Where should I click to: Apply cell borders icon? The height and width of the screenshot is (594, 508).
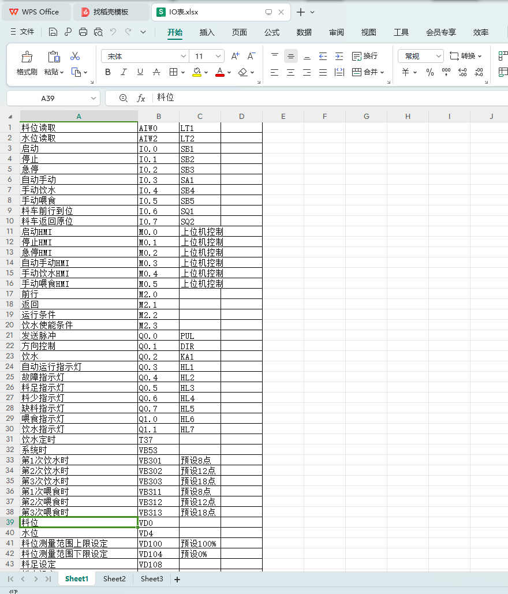click(174, 72)
